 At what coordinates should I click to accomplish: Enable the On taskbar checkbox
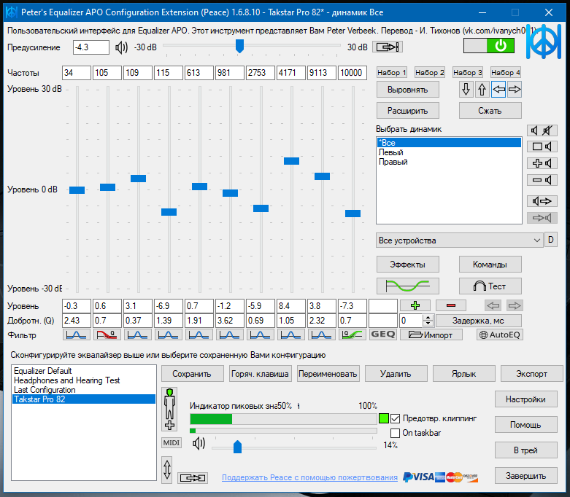pyautogui.click(x=395, y=433)
